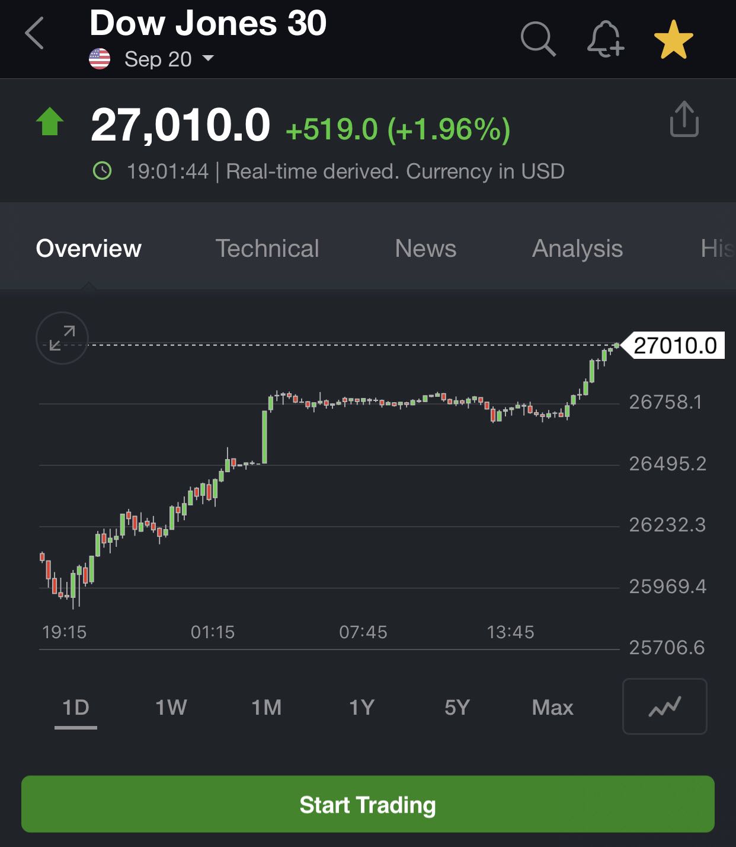Show the 1Y chart range
The image size is (736, 847).
point(361,708)
